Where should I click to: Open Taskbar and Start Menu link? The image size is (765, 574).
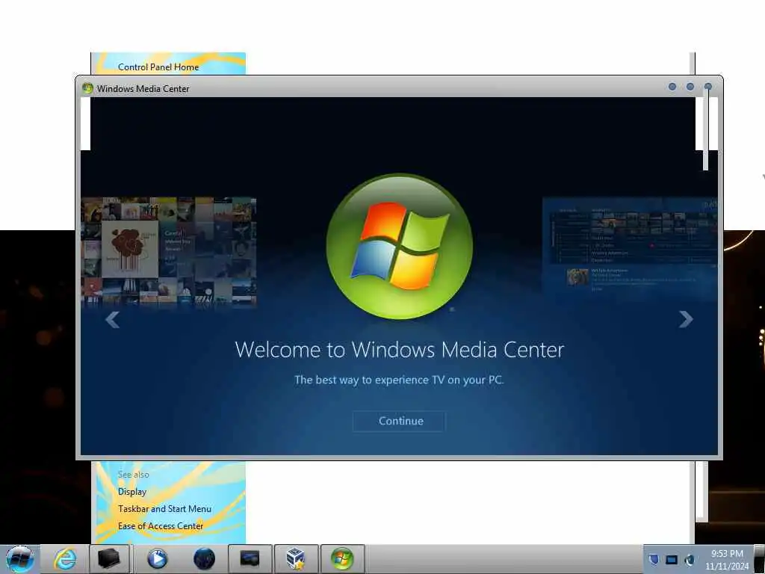coord(164,508)
